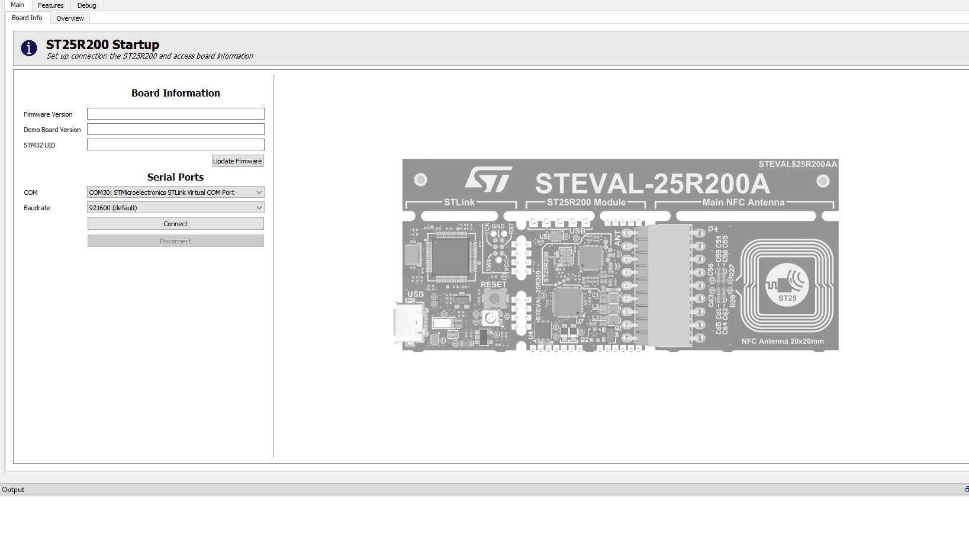Click the Firmware Version label
The width and height of the screenshot is (969, 546).
pyautogui.click(x=48, y=114)
